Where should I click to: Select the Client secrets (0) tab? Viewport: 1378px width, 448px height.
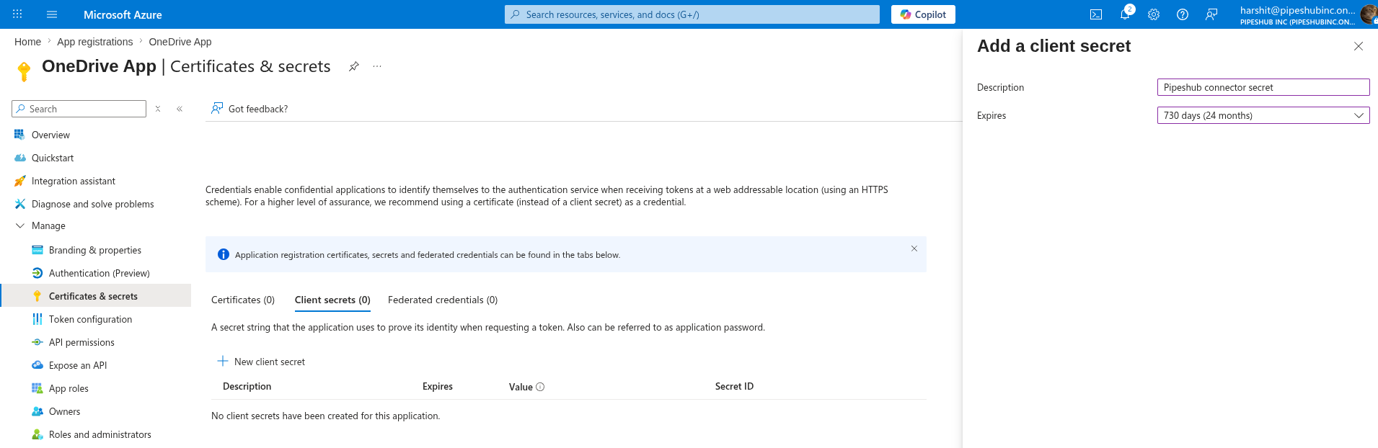[x=332, y=300]
